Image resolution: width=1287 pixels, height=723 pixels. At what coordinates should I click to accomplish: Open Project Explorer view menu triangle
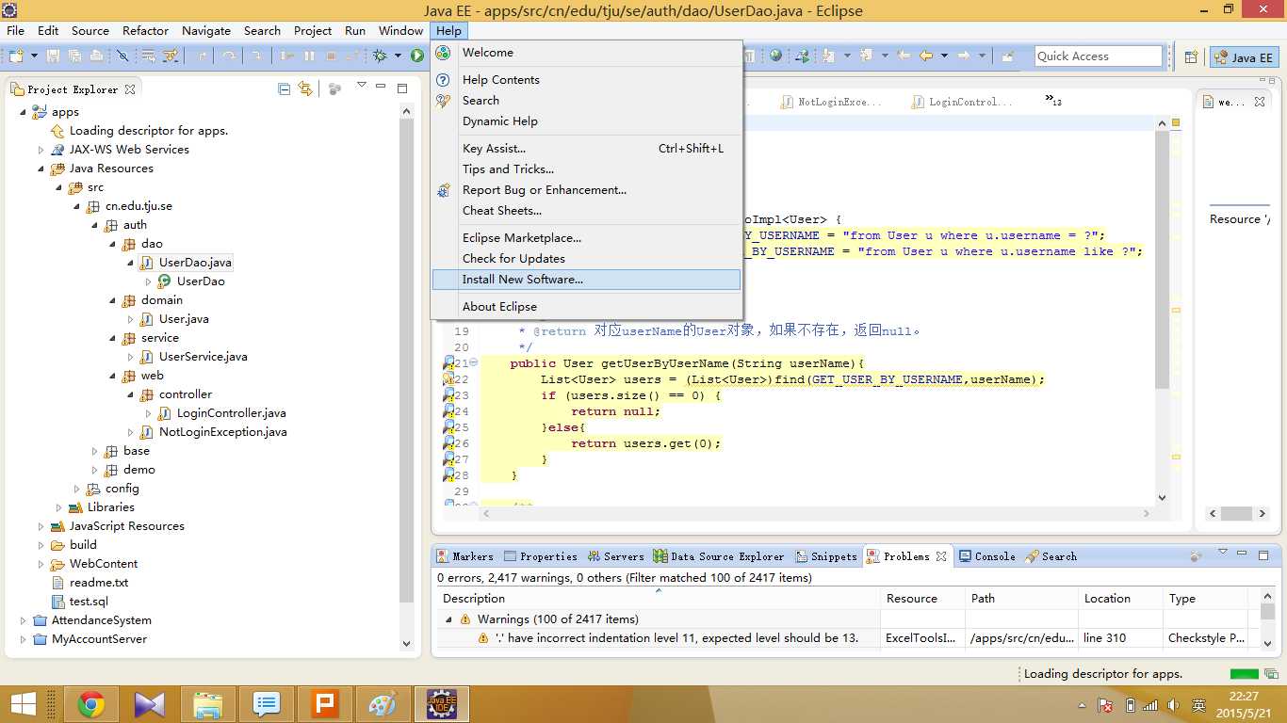[361, 86]
